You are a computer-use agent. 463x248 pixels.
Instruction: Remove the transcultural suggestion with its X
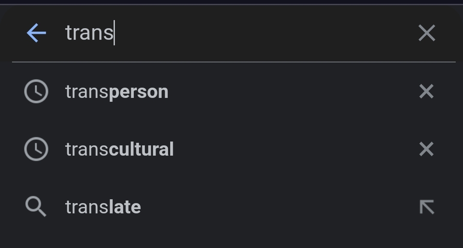click(x=427, y=149)
